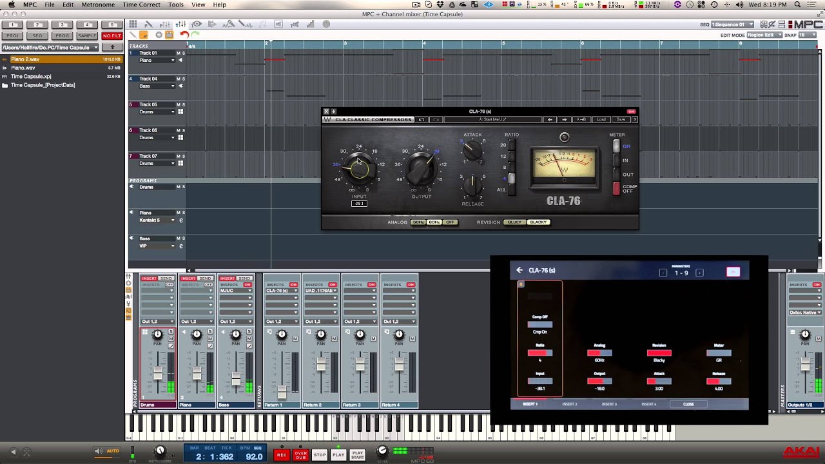Screen dimensions: 825x464
Task: Click the OVER DUB button
Action: [x=301, y=455]
